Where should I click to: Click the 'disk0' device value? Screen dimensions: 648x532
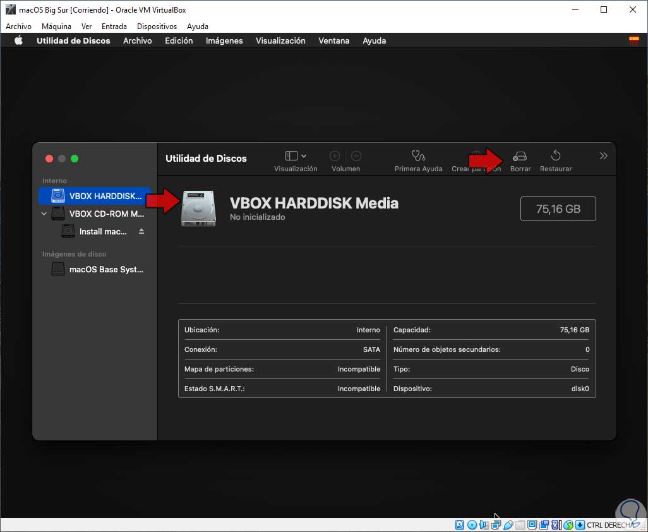pyautogui.click(x=580, y=389)
